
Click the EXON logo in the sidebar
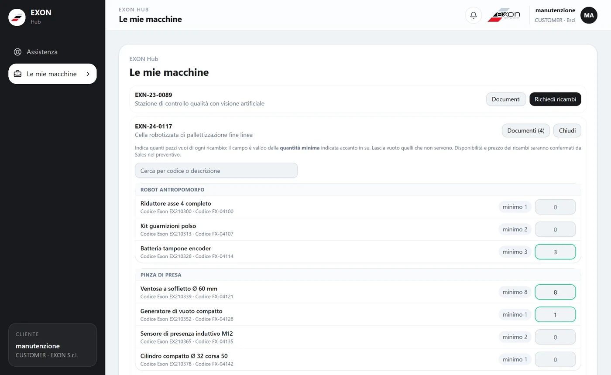[17, 17]
